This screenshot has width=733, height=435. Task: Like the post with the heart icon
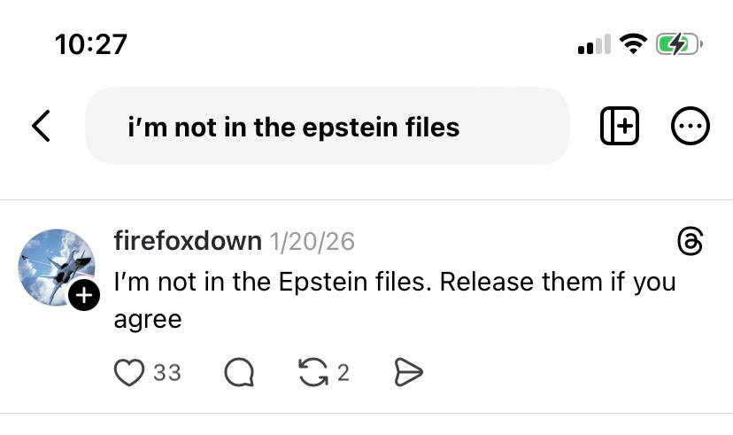pyautogui.click(x=129, y=373)
